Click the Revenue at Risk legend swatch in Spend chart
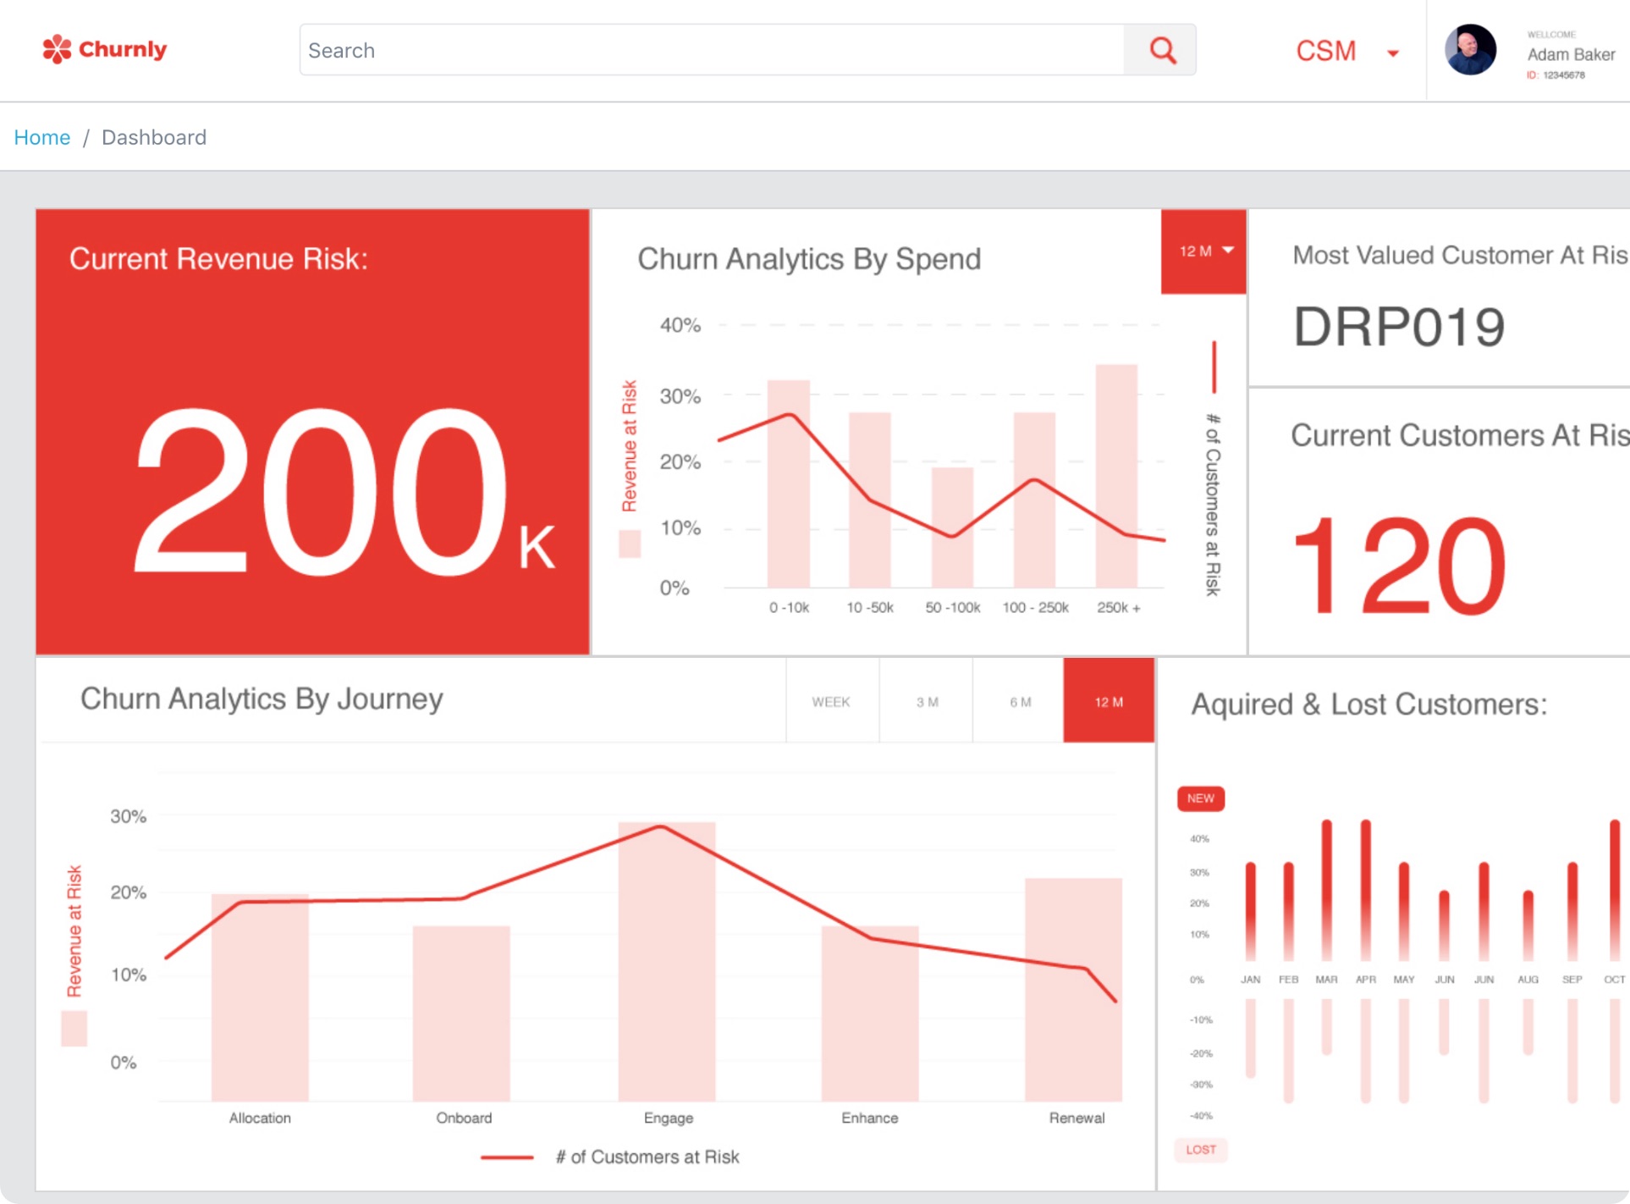 (x=630, y=544)
